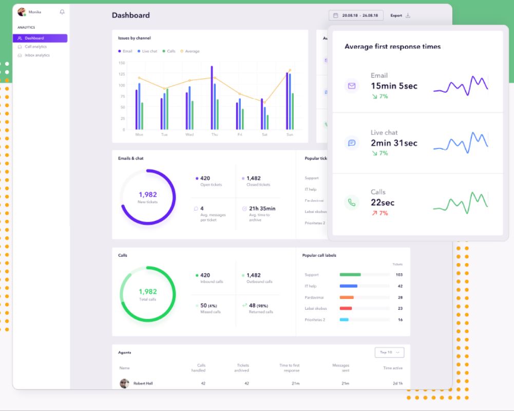Image resolution: width=514 pixels, height=411 pixels.
Task: Click the Prioritetas 2 bar in Popular call labels
Action: pos(344,320)
